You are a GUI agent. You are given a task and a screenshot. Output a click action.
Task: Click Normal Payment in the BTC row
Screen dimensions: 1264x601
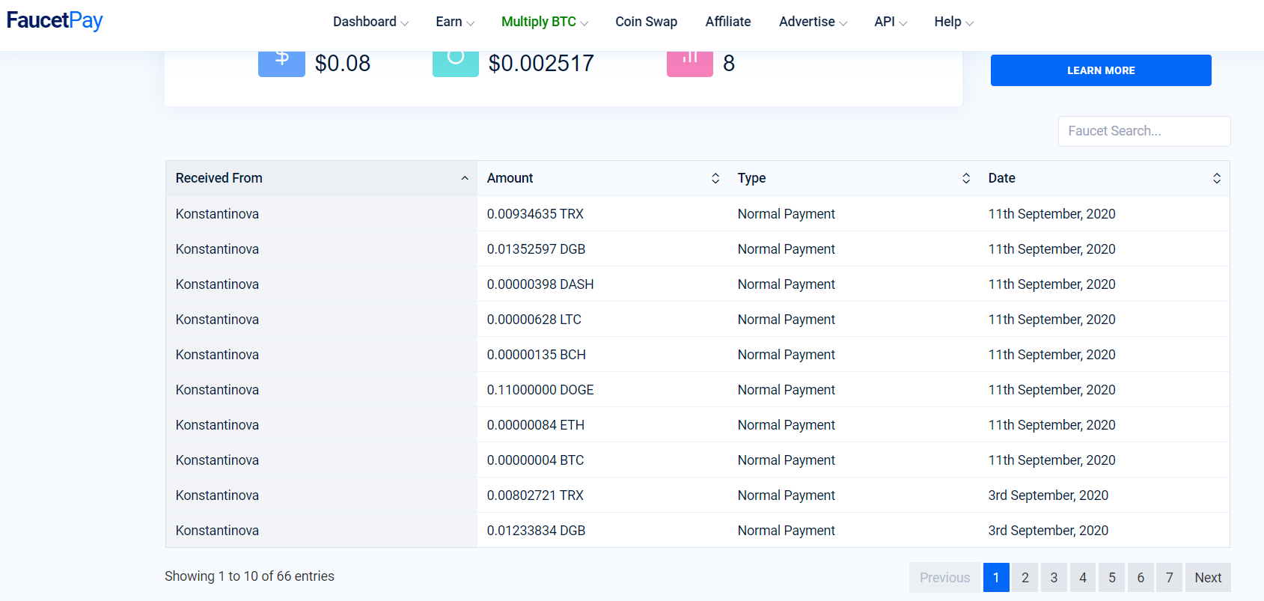[x=787, y=460]
